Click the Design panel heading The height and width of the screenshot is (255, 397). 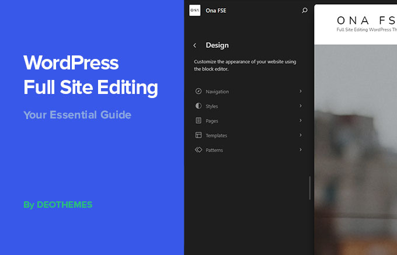[217, 46]
